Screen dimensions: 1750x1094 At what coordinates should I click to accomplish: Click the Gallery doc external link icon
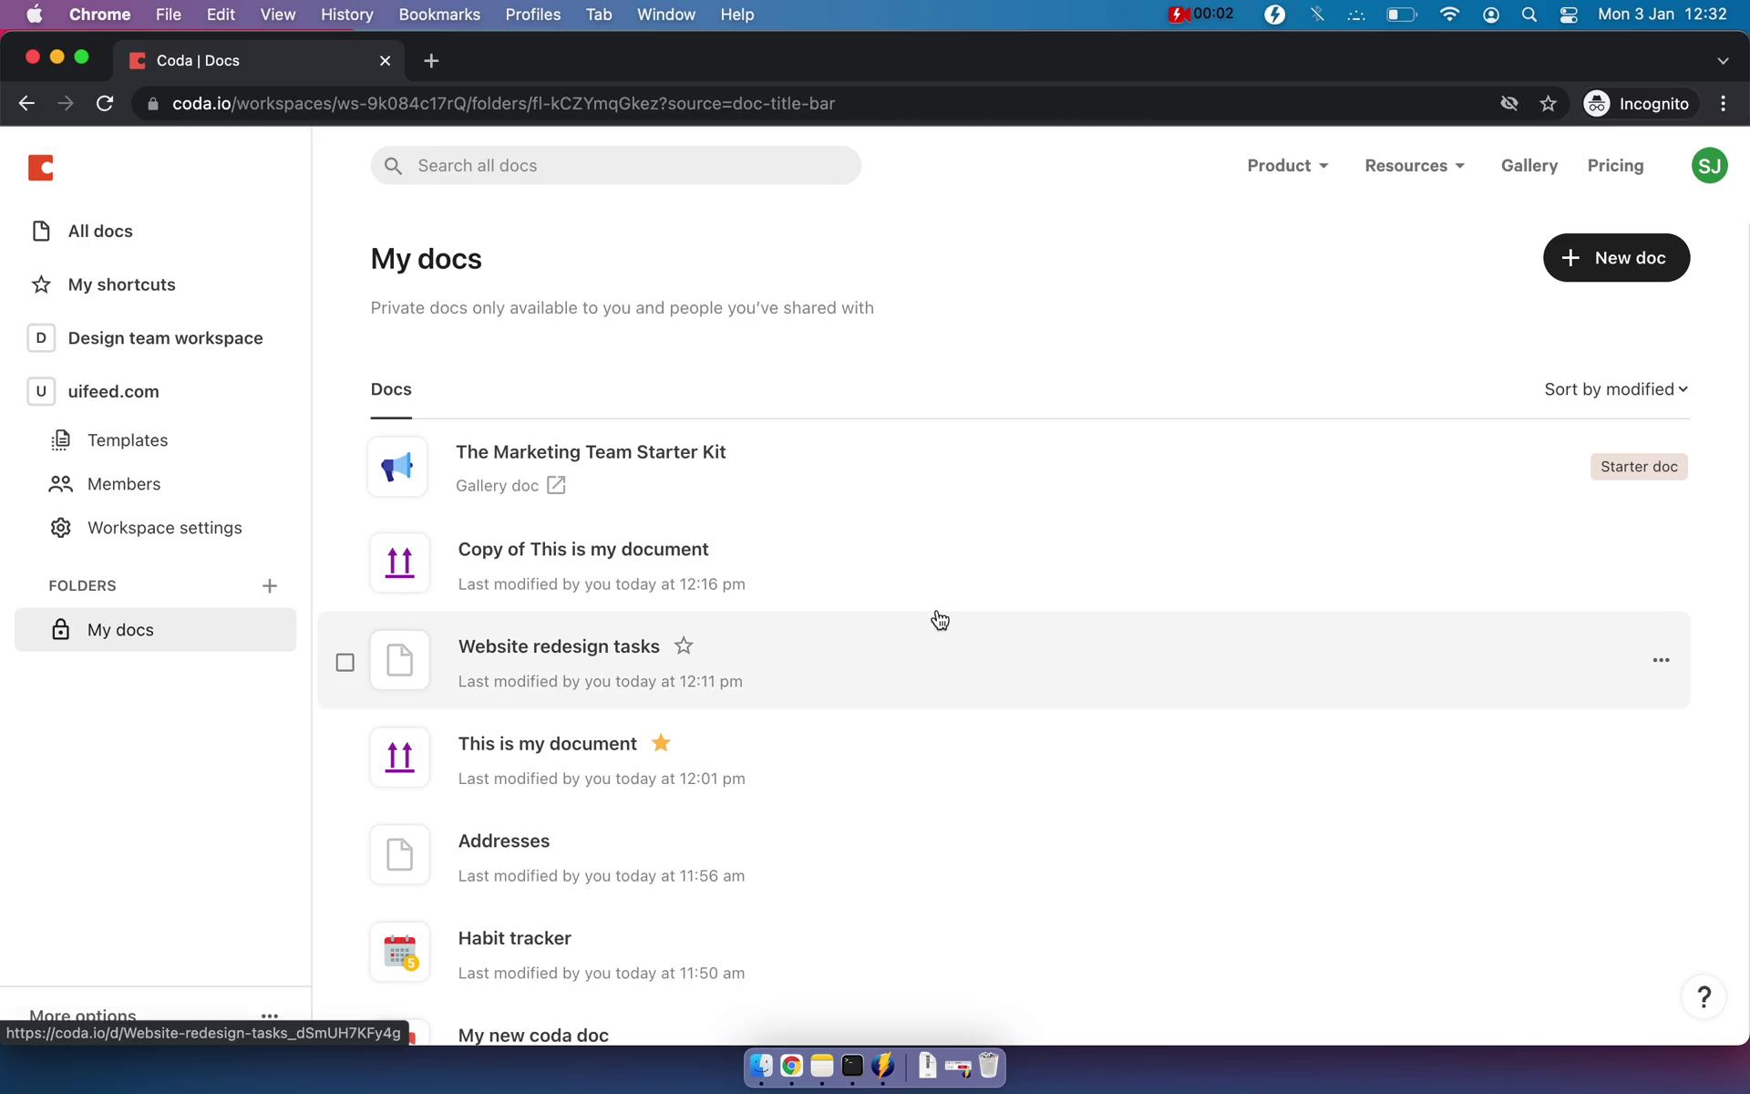pyautogui.click(x=556, y=486)
